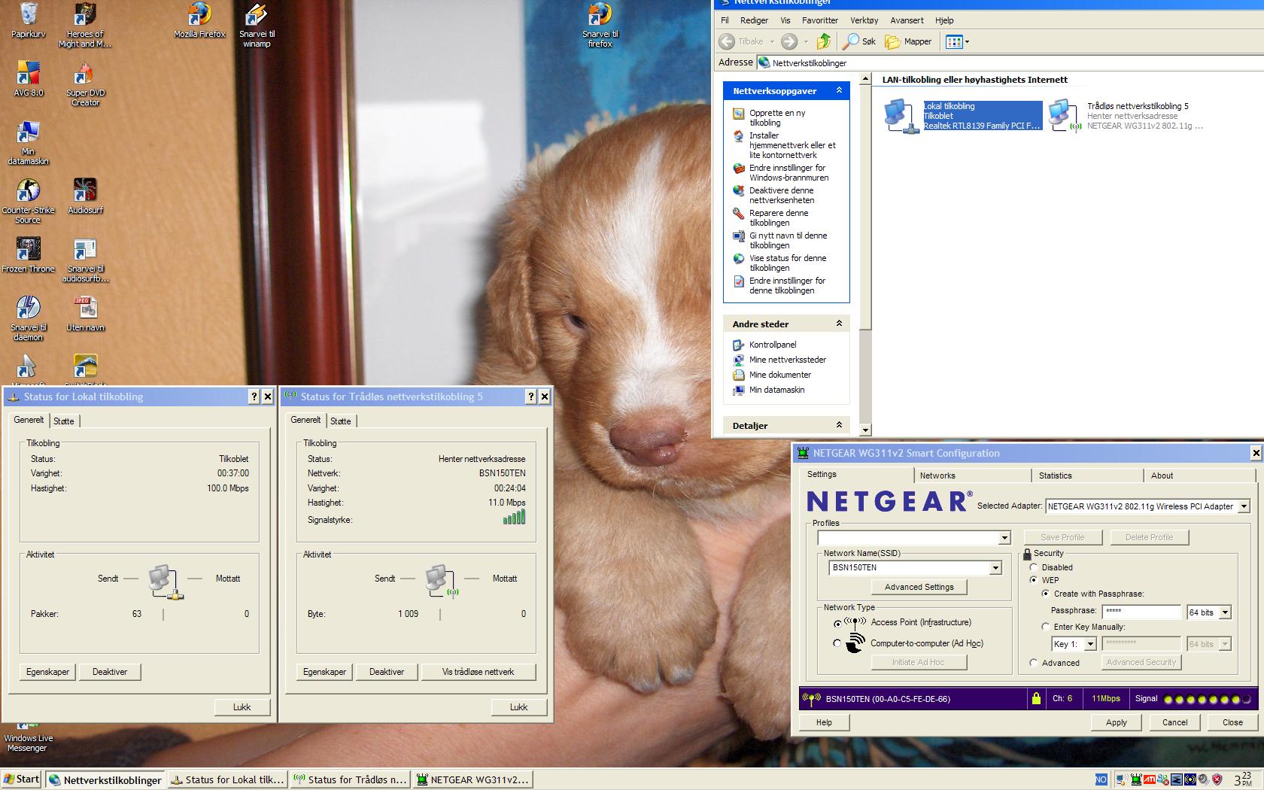
Task: Collapse the Nettverksoppgaver panel
Action: (839, 90)
